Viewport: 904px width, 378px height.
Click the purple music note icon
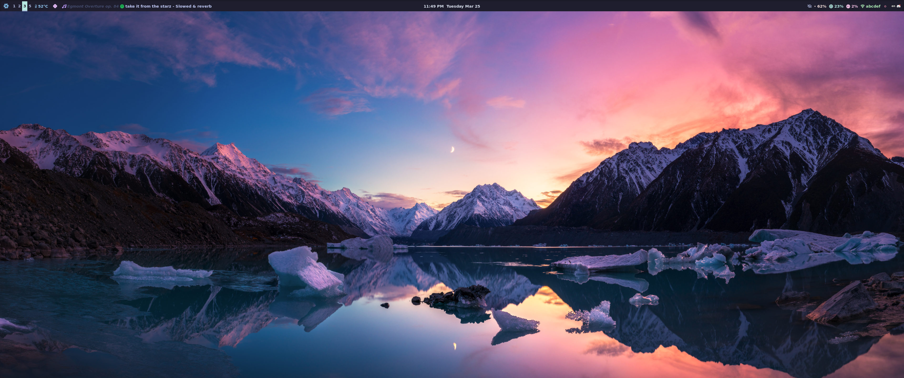64,6
